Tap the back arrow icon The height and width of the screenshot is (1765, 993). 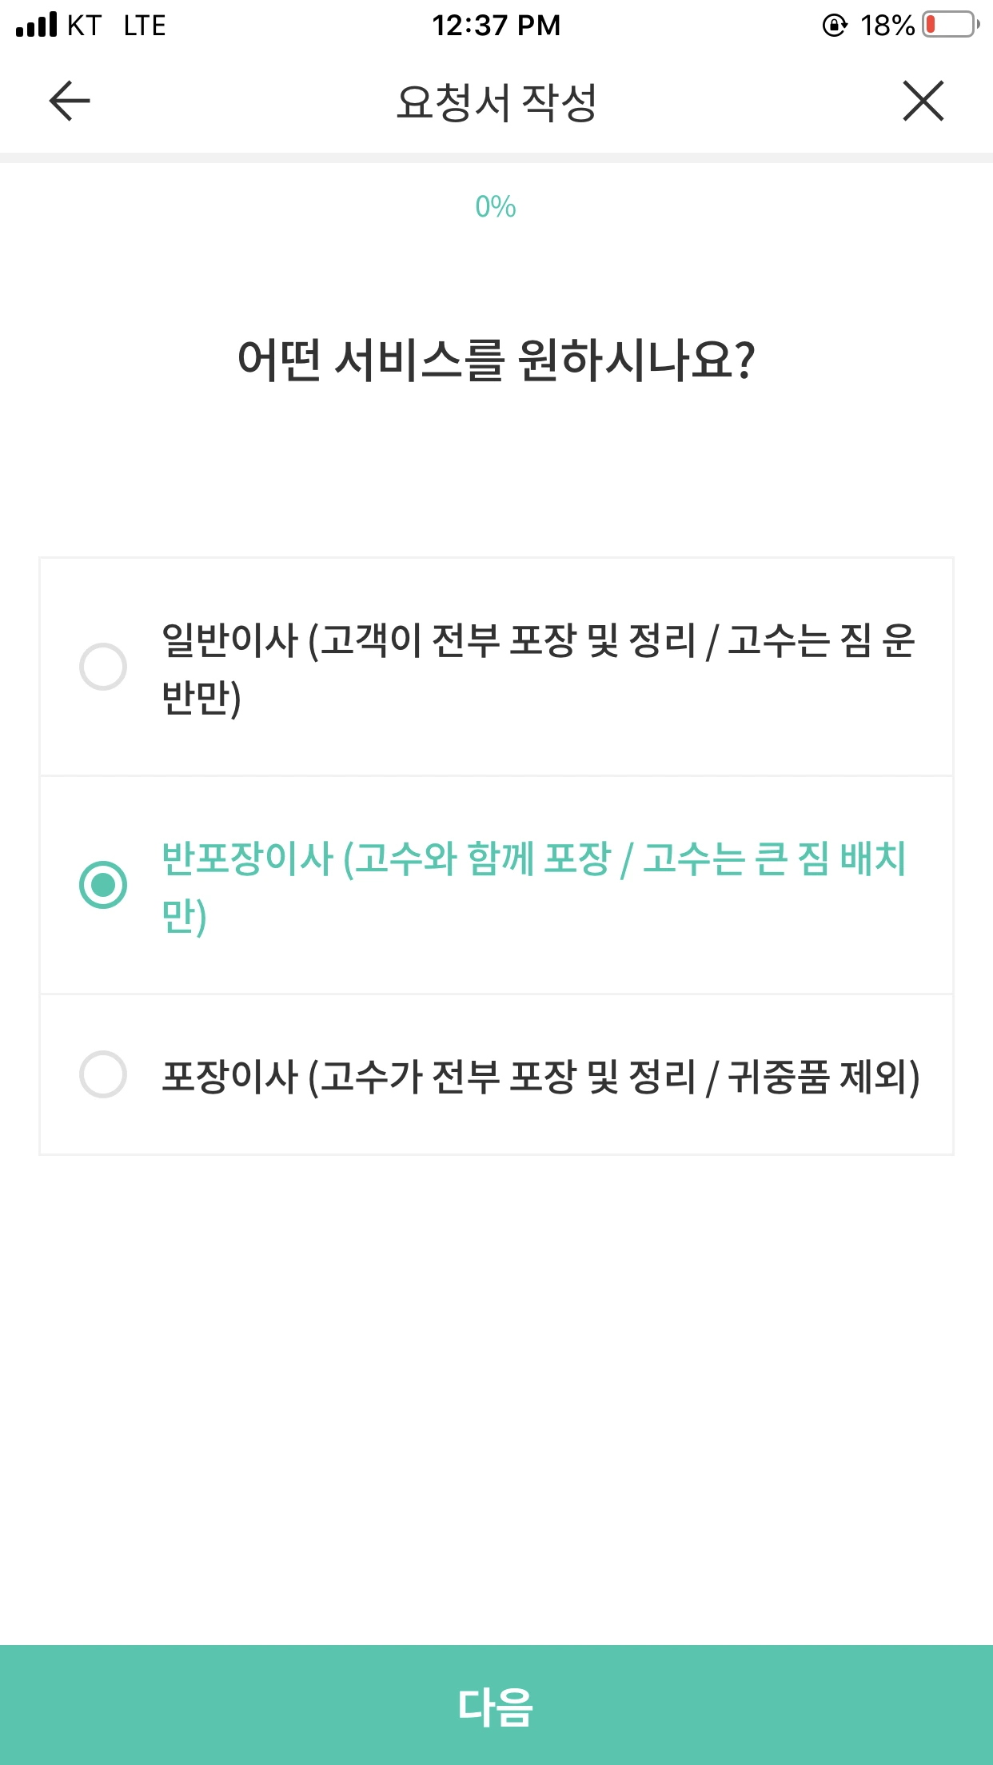(70, 101)
